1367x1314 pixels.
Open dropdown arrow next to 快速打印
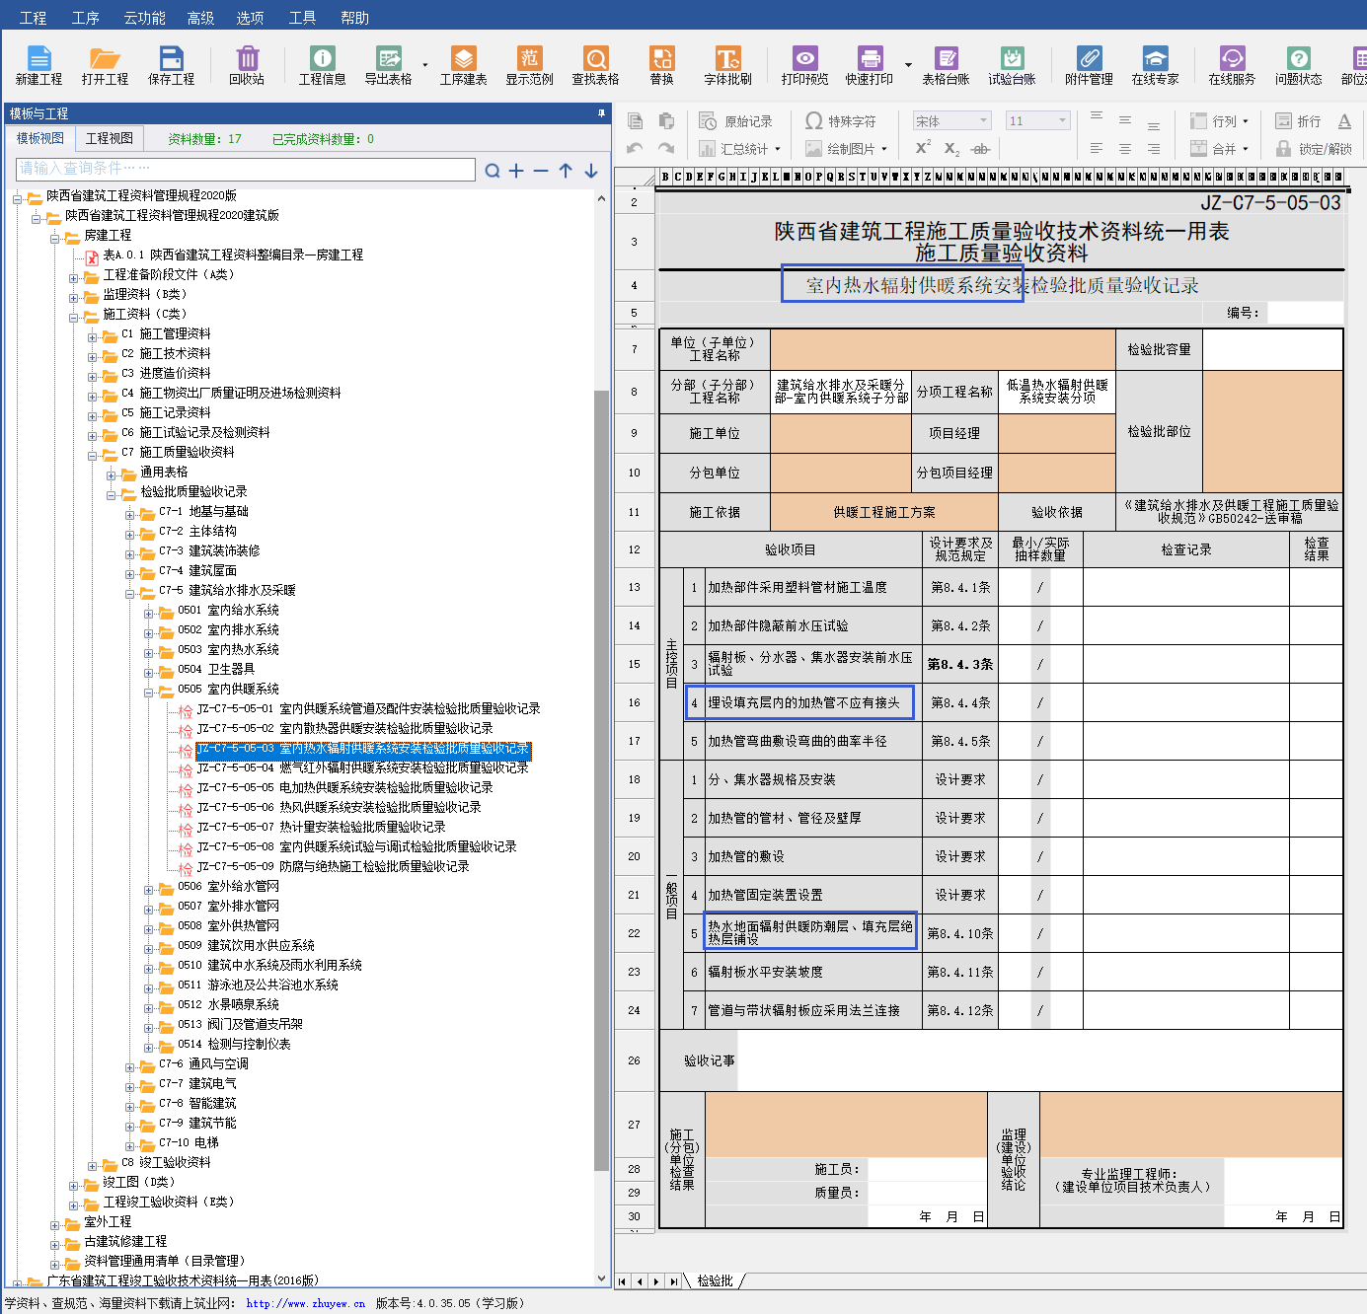908,66
